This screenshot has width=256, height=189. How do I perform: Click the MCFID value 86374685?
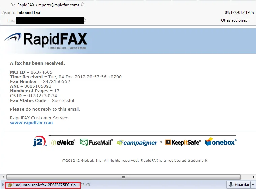pyautogui.click(x=42, y=72)
